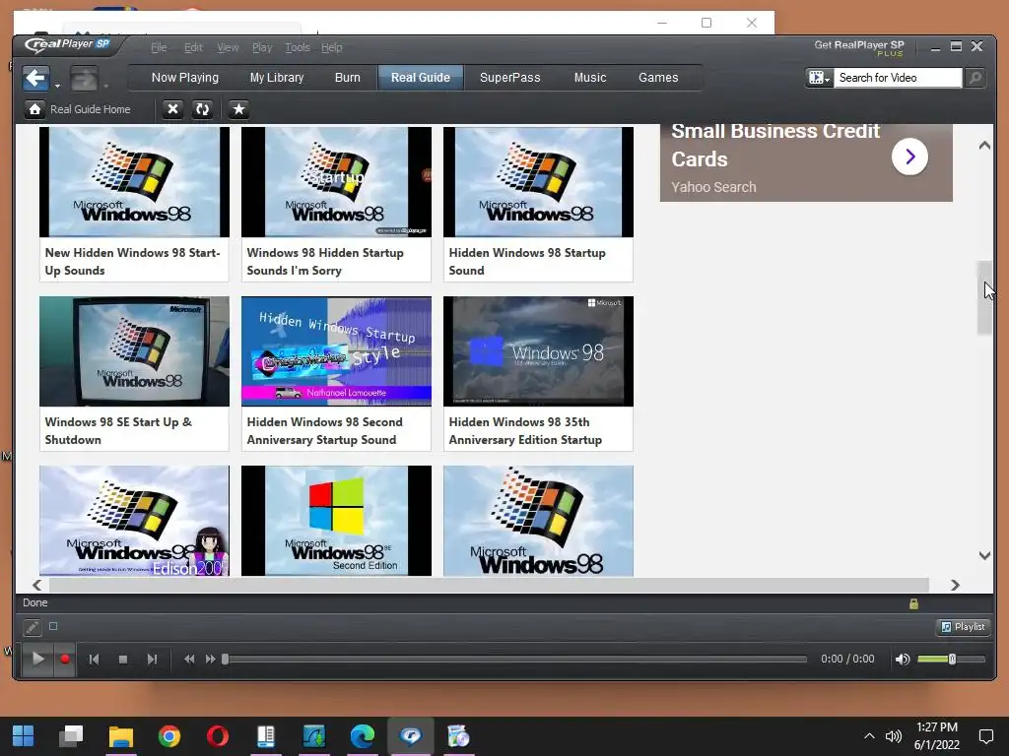Screen dimensions: 1009x756
Task: Click the Rewind button
Action: pyautogui.click(x=189, y=659)
